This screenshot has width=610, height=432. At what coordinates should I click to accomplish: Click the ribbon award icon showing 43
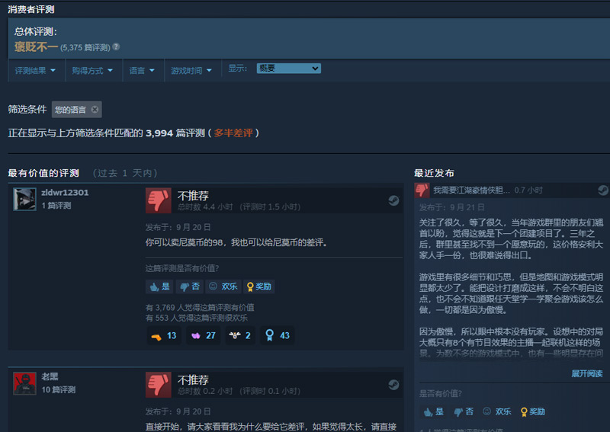pos(277,335)
